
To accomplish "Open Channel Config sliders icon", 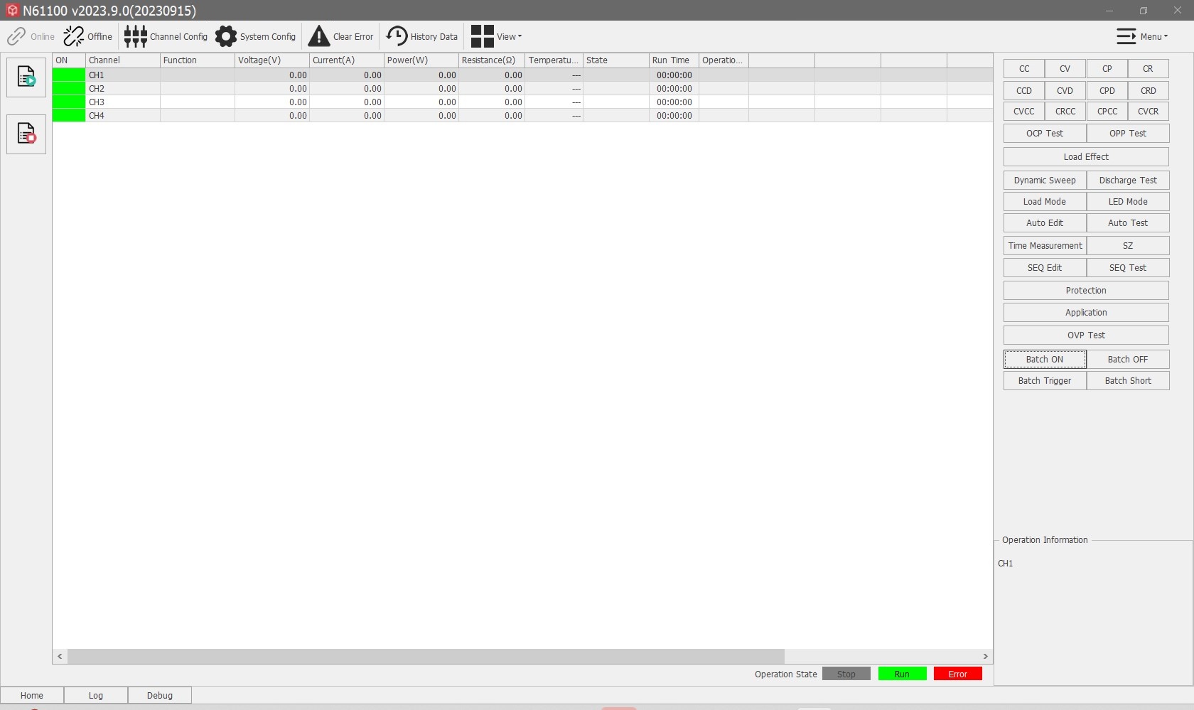I will click(135, 36).
